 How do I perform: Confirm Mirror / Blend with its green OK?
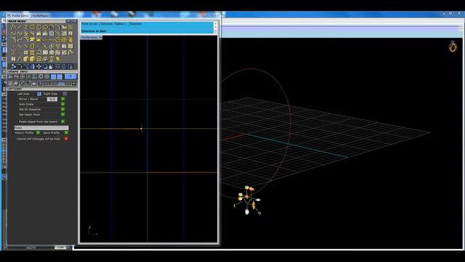pos(63,99)
